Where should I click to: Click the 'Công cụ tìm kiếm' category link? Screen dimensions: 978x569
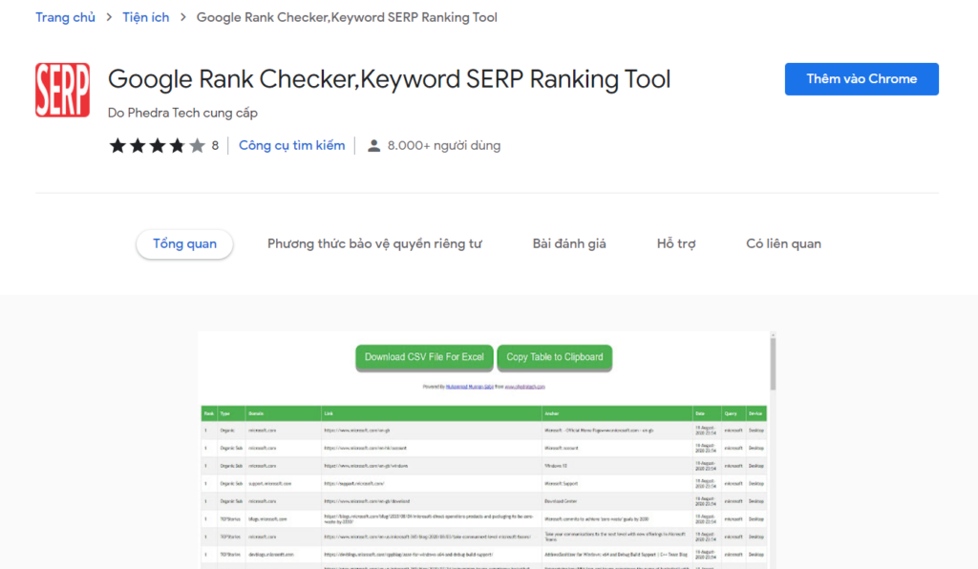[291, 145]
